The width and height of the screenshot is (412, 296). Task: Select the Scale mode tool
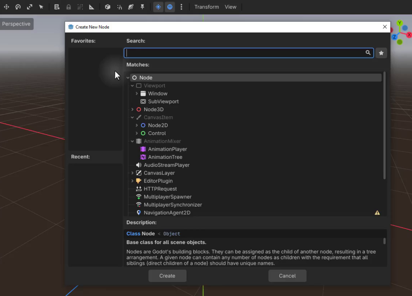click(x=29, y=7)
